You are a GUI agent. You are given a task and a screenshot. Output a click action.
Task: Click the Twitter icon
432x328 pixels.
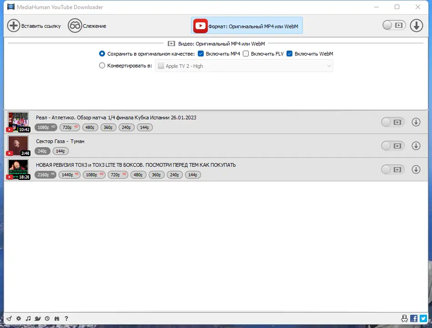click(423, 318)
